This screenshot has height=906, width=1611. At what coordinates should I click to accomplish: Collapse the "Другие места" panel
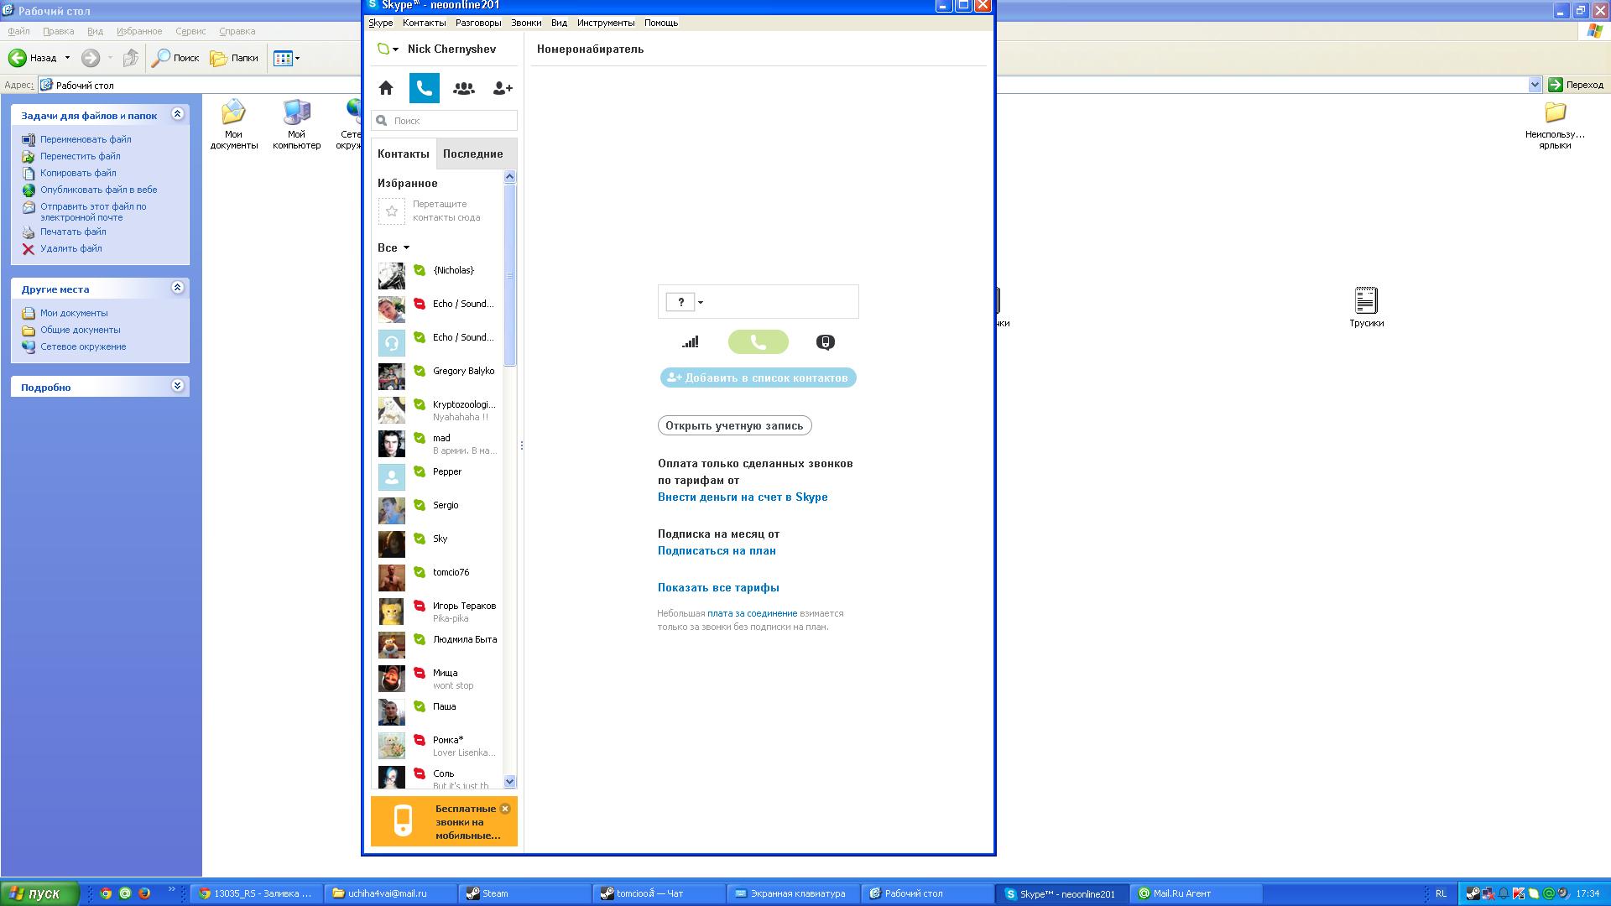coord(177,288)
